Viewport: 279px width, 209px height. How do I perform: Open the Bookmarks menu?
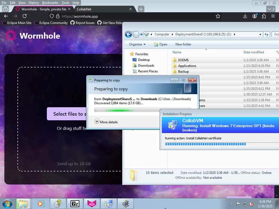click(50, 3)
